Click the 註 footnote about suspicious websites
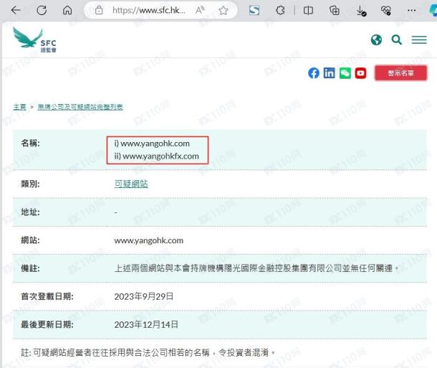The width and height of the screenshot is (437, 368). pyautogui.click(x=148, y=353)
